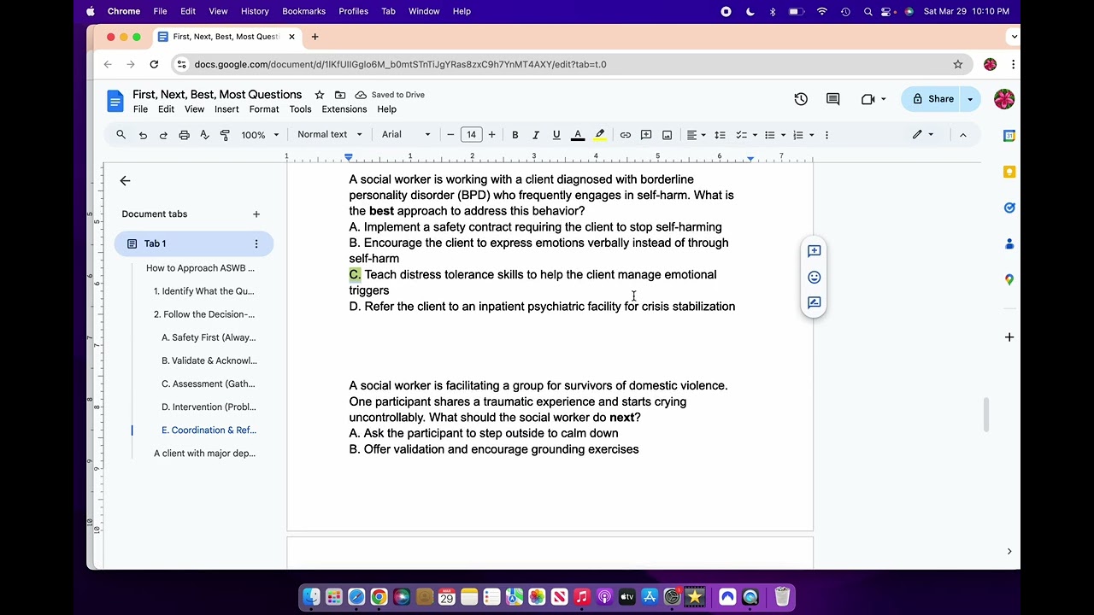Image resolution: width=1094 pixels, height=615 pixels.
Task: Open more toolbar options
Action: point(826,135)
